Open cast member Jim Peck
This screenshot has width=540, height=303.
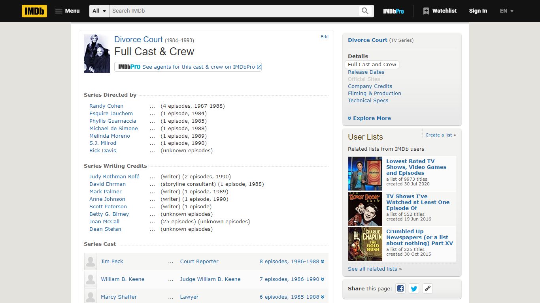point(112,261)
